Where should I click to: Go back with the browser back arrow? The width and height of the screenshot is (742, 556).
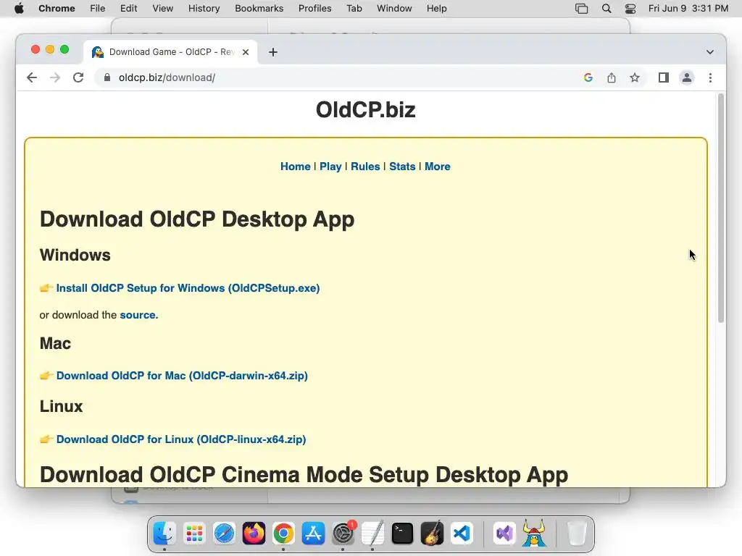32,77
